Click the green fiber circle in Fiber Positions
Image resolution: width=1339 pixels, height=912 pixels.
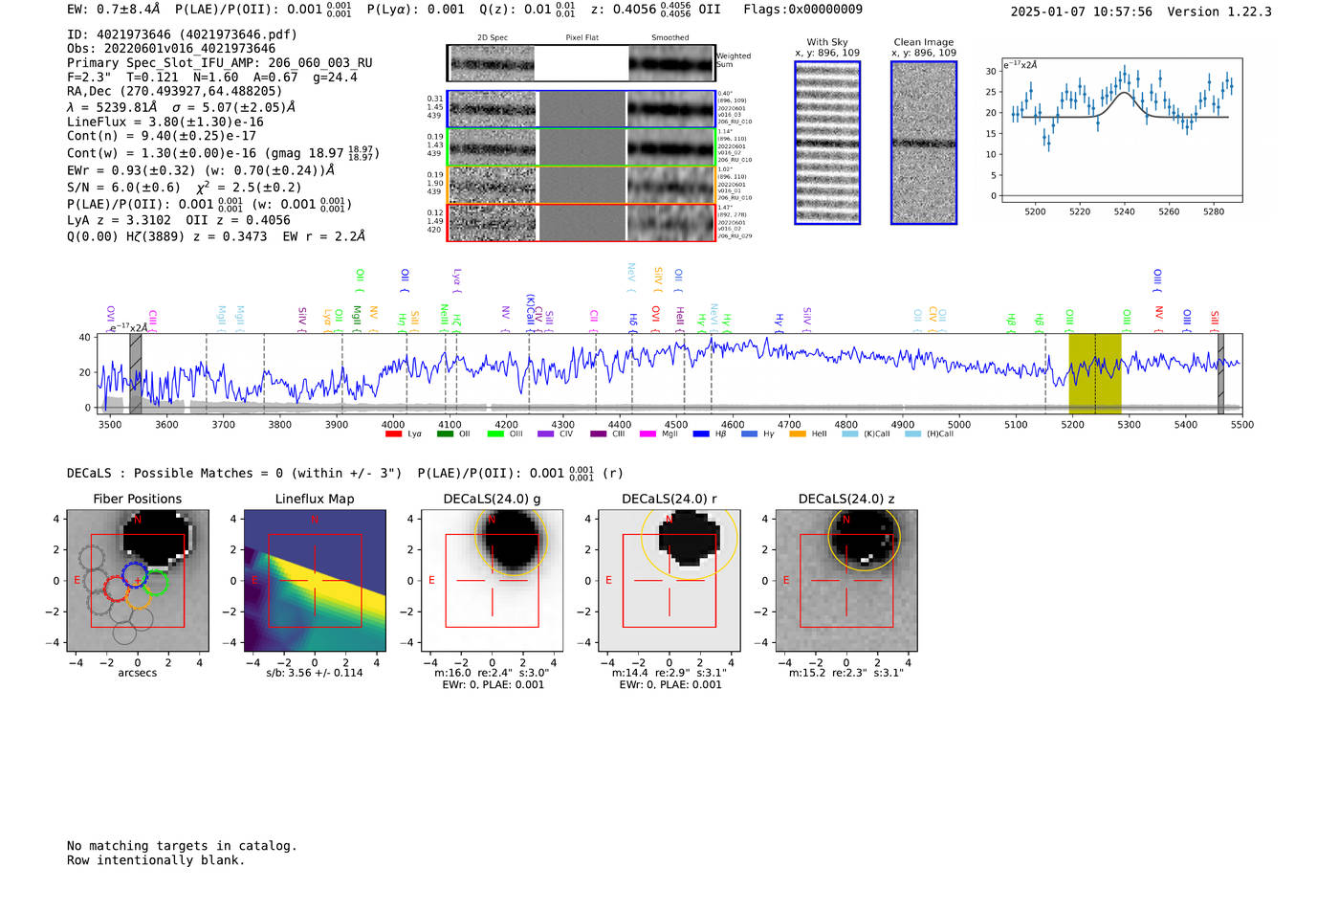[154, 583]
